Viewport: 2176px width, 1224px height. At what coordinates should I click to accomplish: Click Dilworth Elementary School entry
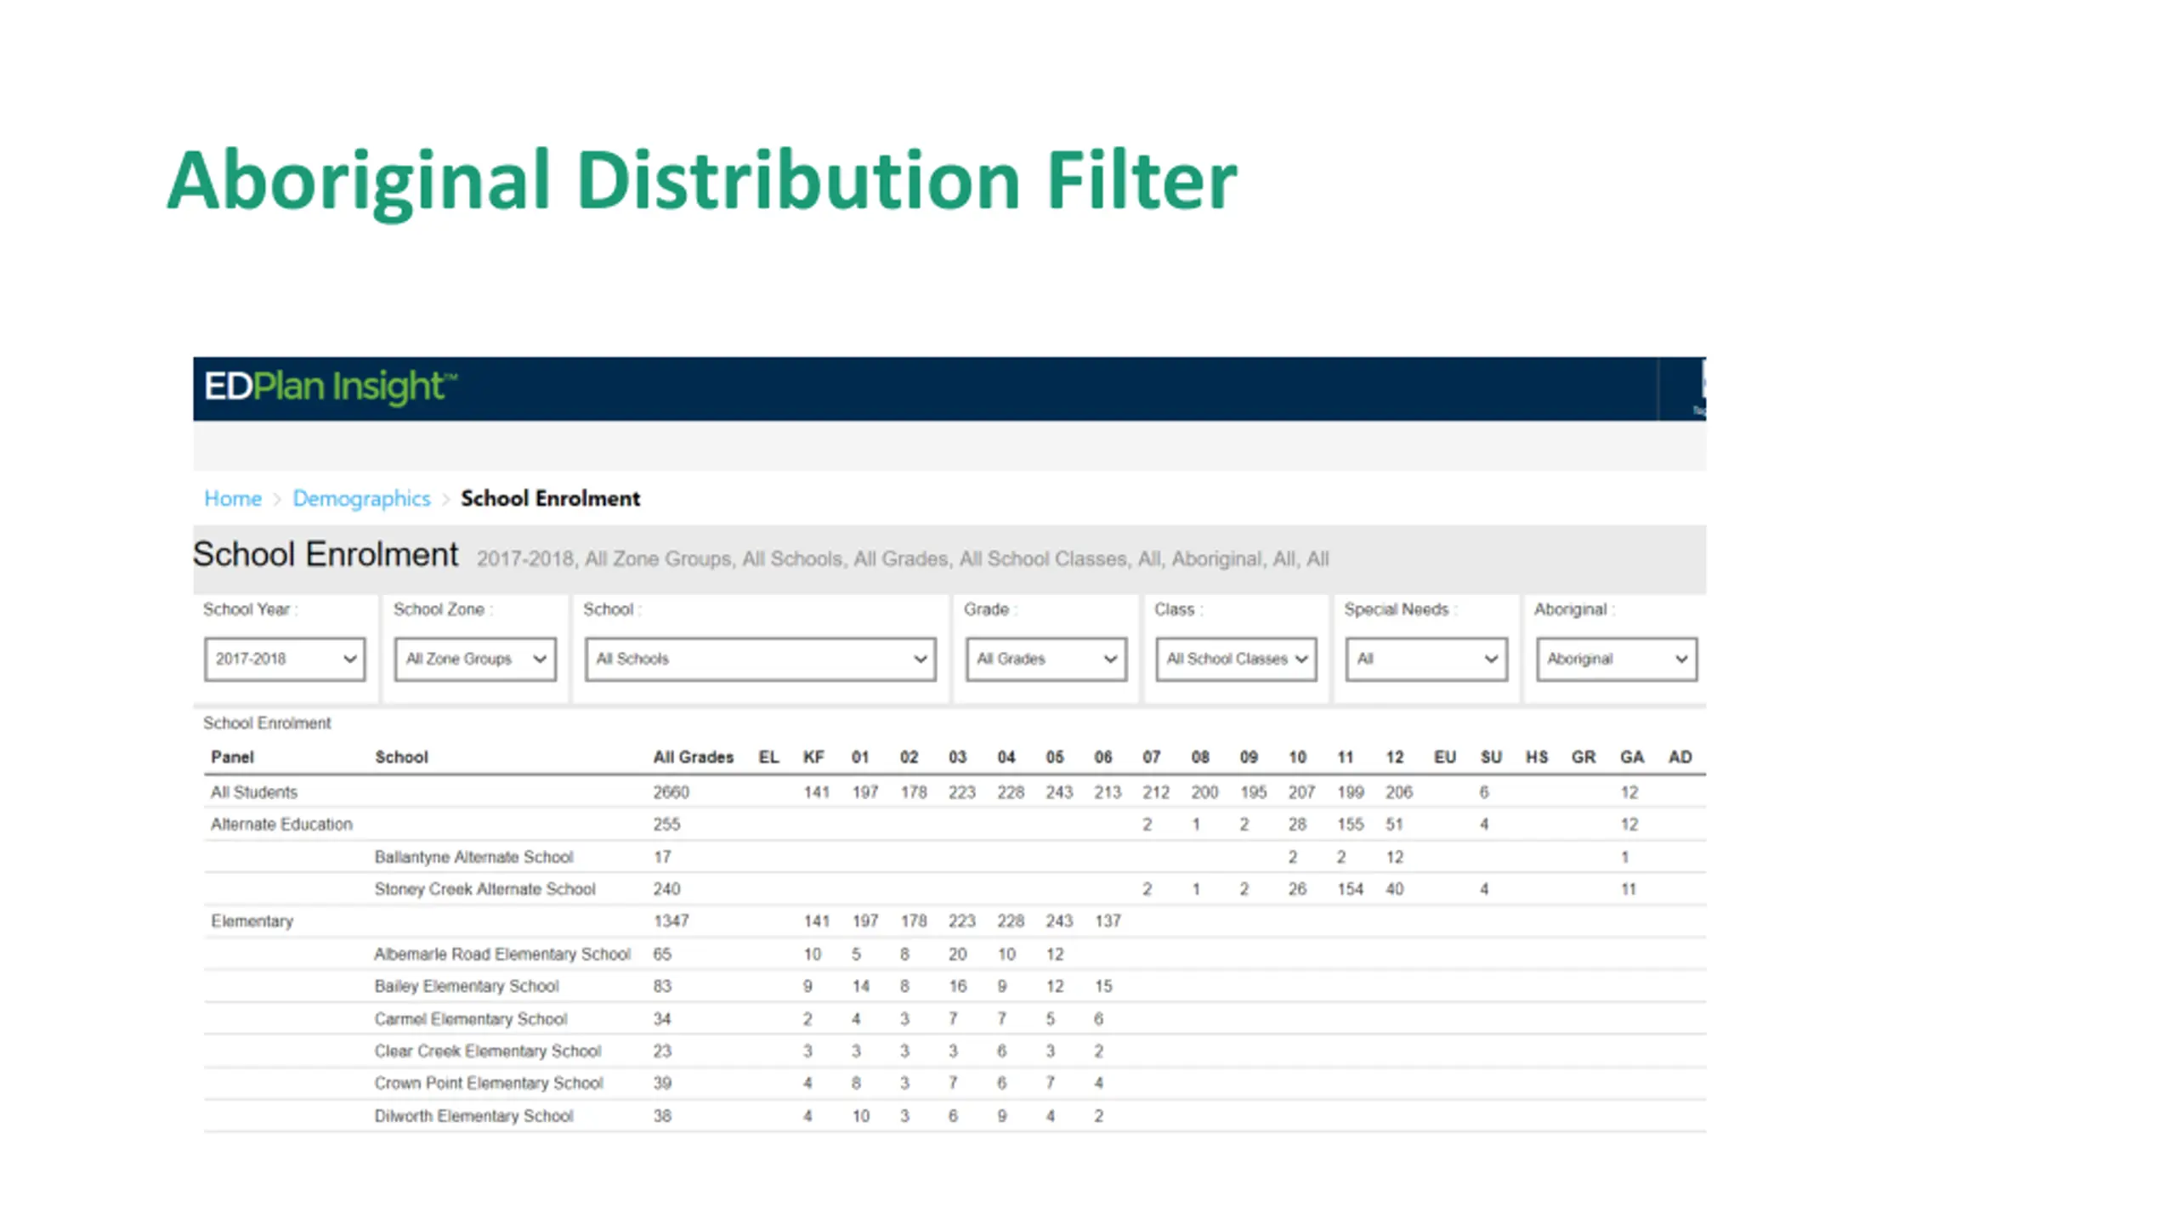pyautogui.click(x=473, y=1116)
